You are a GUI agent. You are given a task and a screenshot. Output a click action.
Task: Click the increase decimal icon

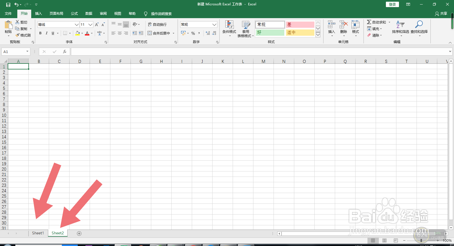click(208, 33)
